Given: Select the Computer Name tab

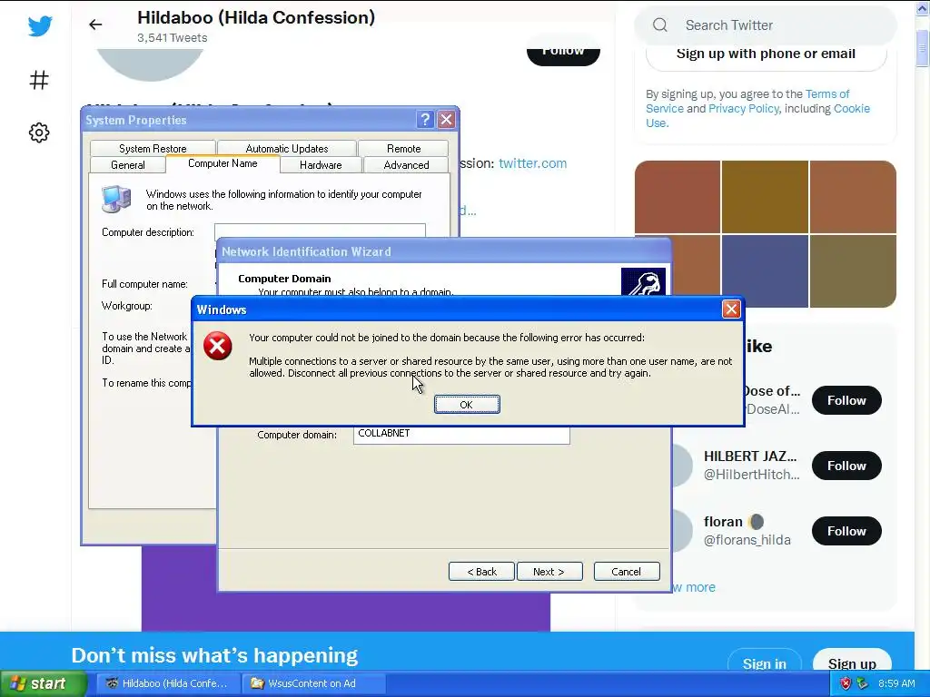Looking at the screenshot, I should click(x=223, y=163).
